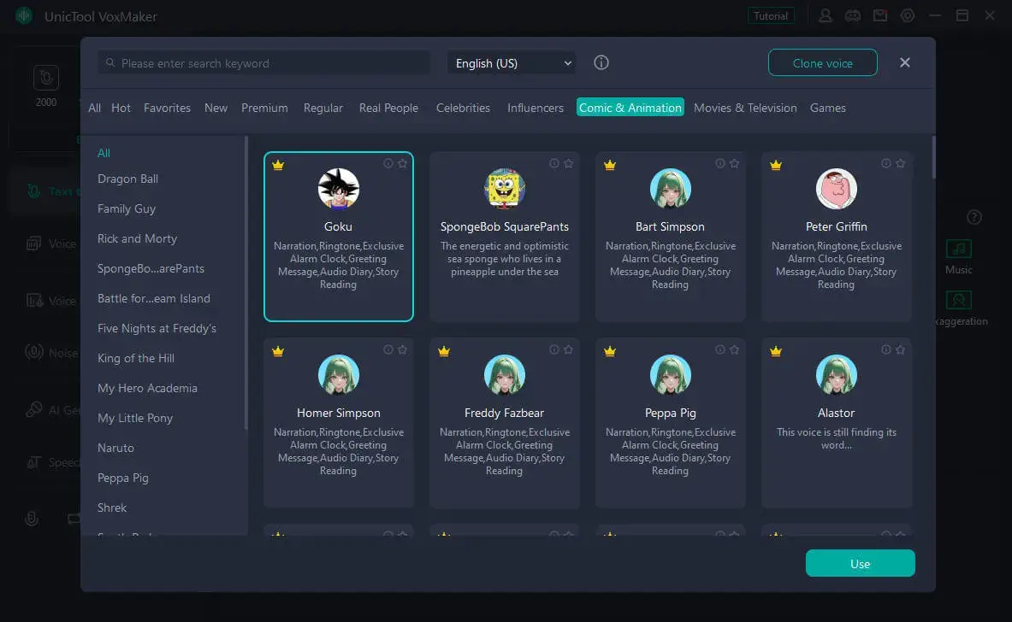Select Naruto in the sidebar list
Viewport: 1012px width, 622px height.
click(x=115, y=448)
